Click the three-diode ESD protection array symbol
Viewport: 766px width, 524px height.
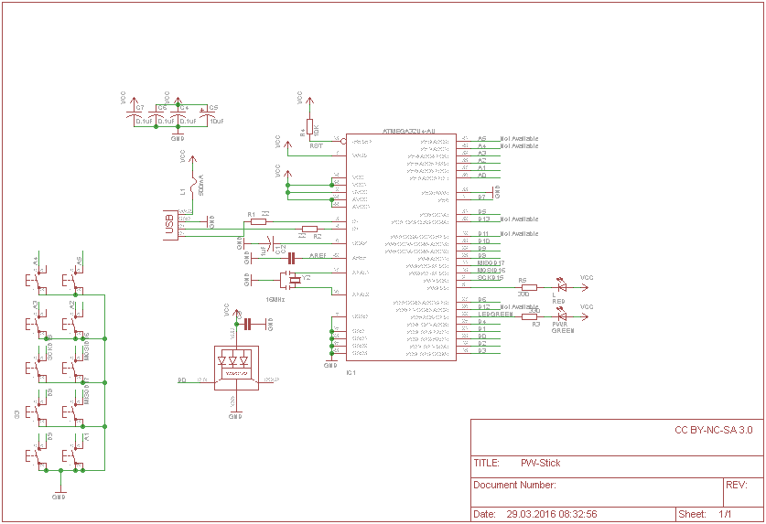point(236,368)
